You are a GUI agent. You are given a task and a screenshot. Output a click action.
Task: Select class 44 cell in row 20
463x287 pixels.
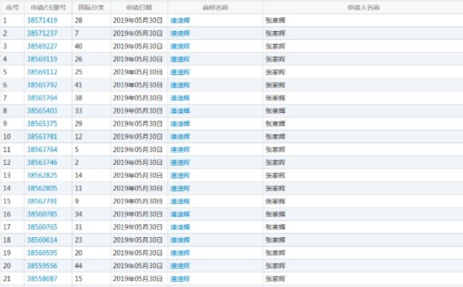coord(91,266)
